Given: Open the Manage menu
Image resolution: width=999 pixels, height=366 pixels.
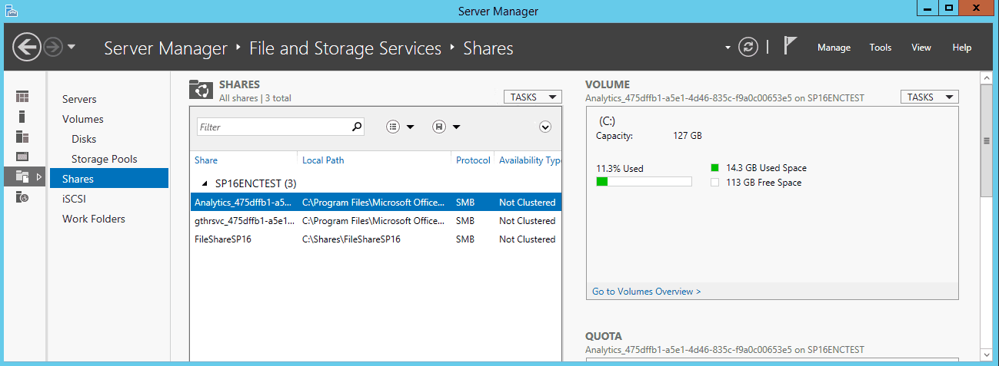Looking at the screenshot, I should (834, 48).
